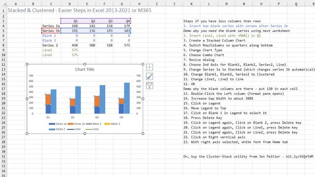Click cell containing 168
The image size is (315, 177).
pos(69,26)
